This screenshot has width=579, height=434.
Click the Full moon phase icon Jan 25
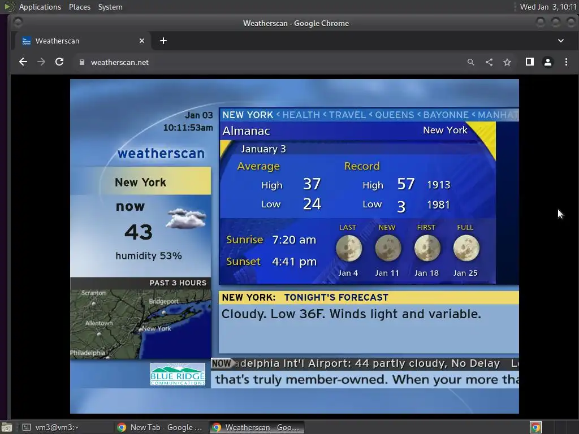466,249
